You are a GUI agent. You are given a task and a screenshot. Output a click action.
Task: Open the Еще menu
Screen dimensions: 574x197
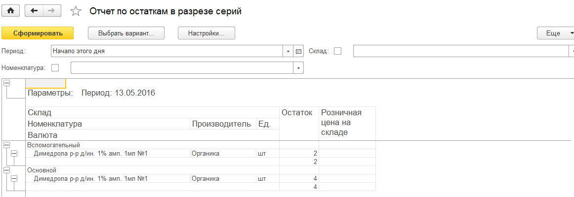coord(555,33)
